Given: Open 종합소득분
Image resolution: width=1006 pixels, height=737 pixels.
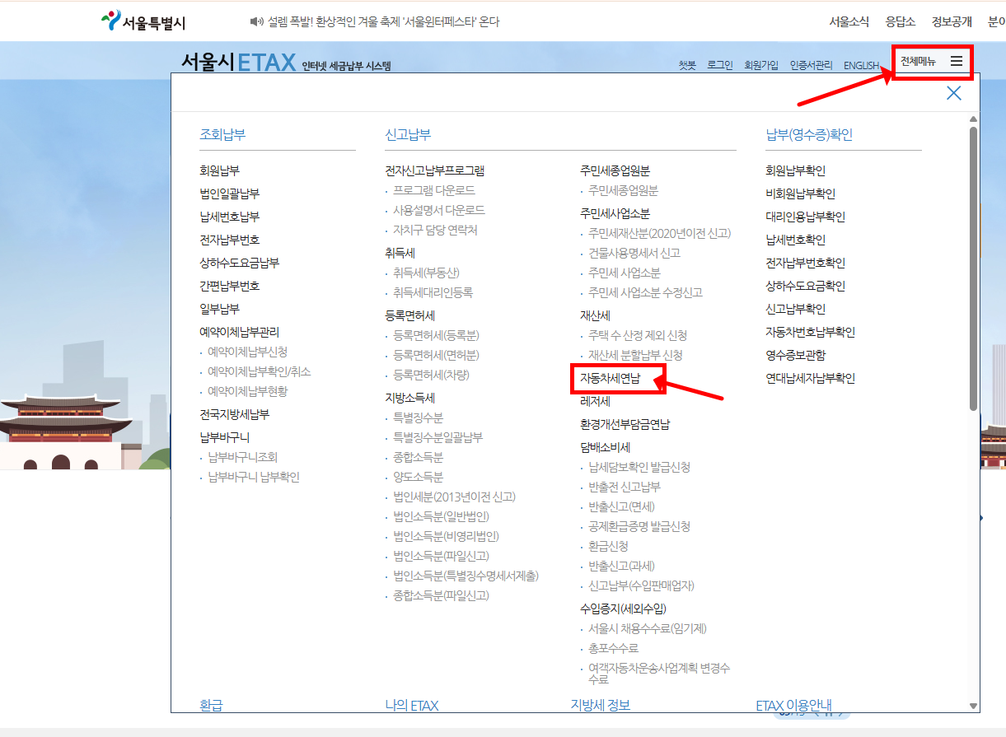Looking at the screenshot, I should click(418, 457).
